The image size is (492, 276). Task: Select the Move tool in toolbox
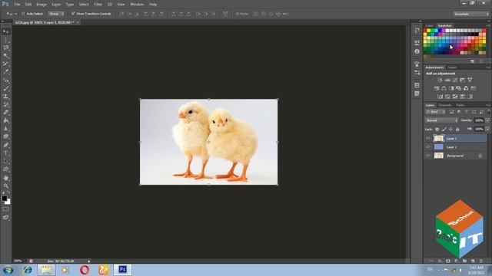(6, 31)
